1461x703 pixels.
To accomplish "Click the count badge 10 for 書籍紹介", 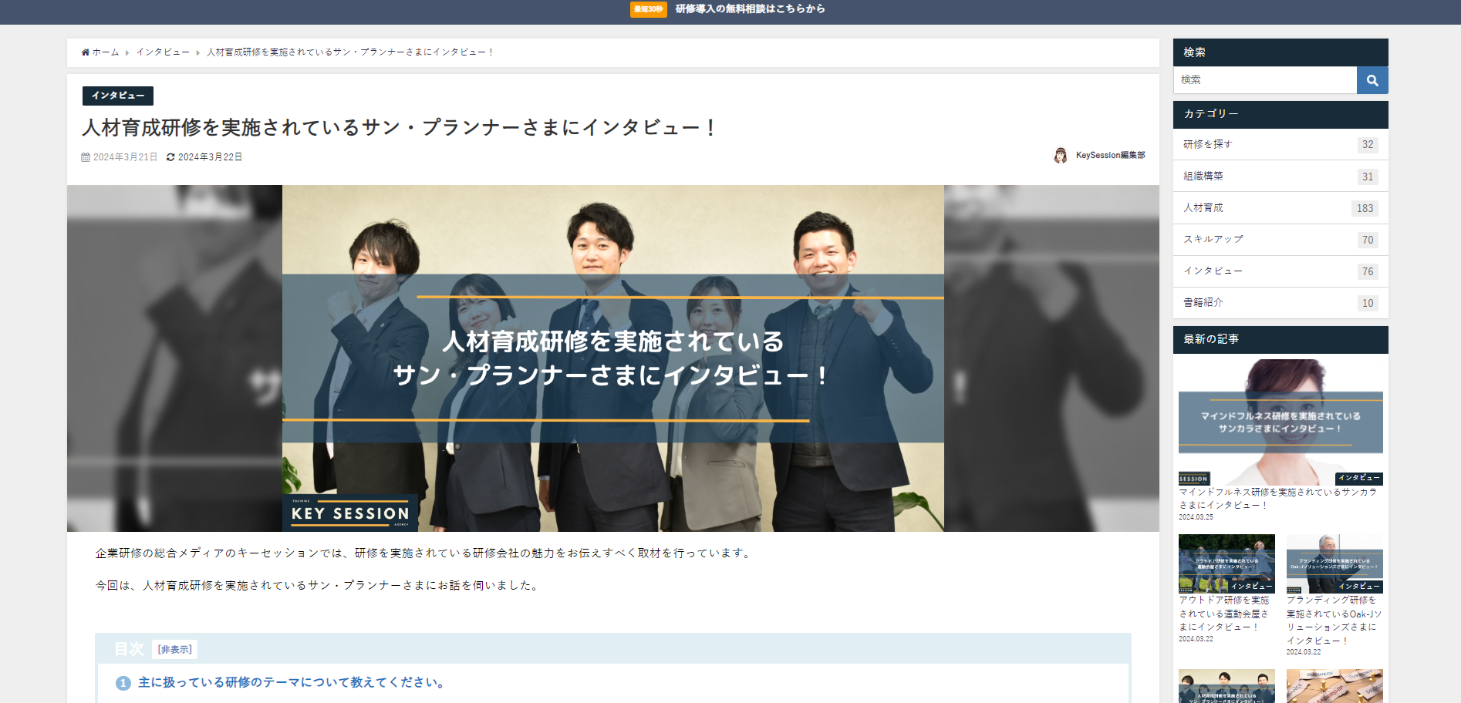I will [x=1368, y=304].
